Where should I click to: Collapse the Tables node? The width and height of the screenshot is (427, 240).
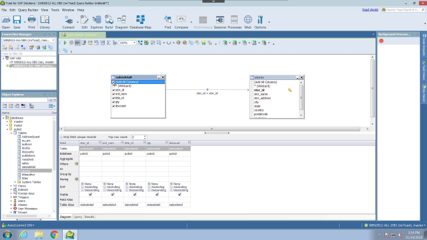click(x=11, y=133)
